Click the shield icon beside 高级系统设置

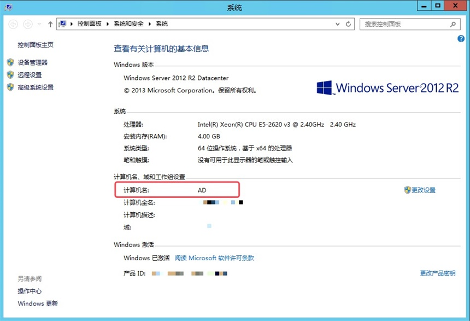coord(10,87)
